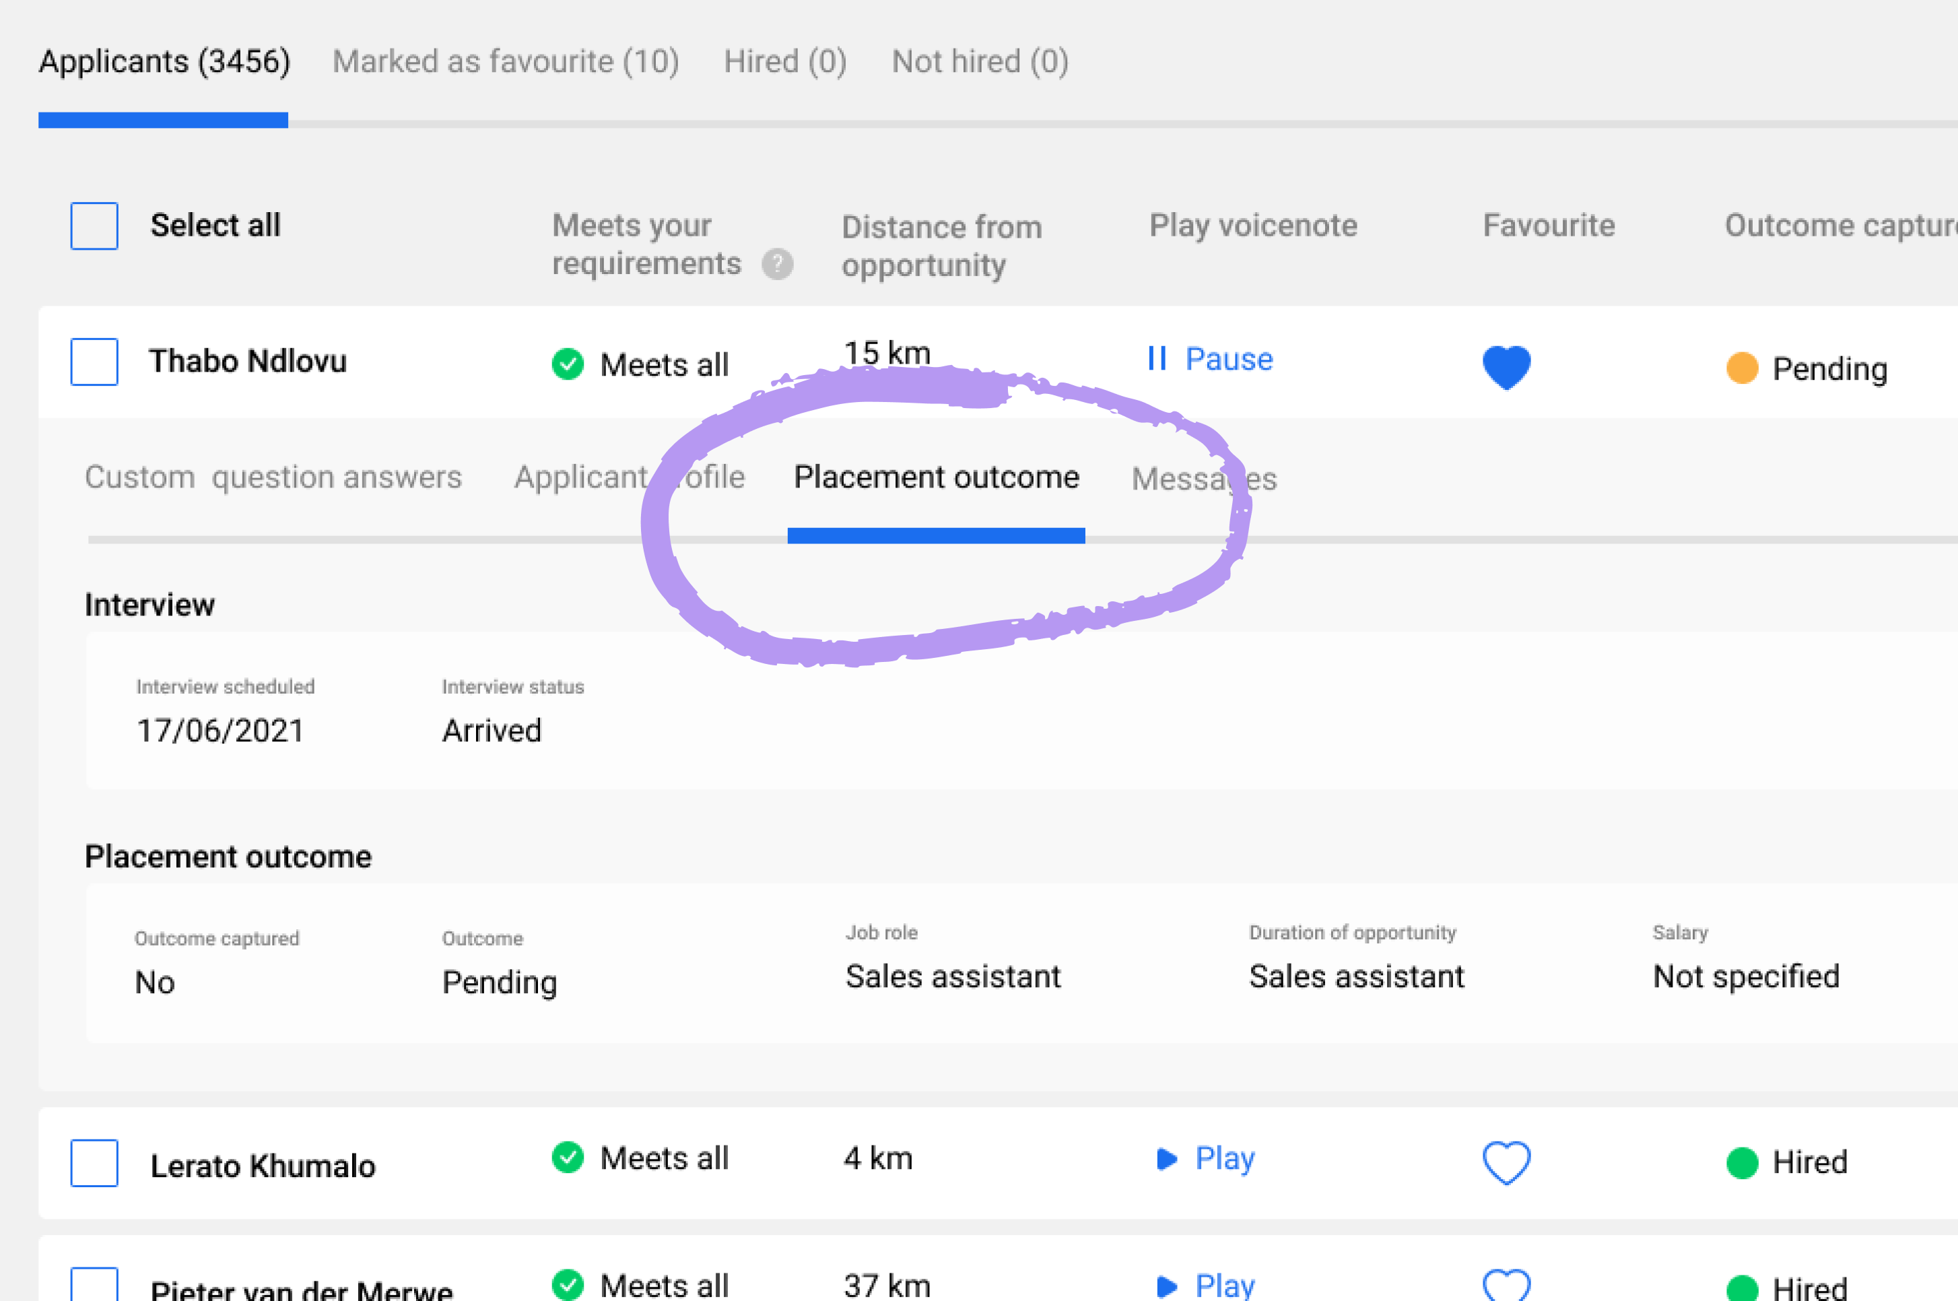Viewport: 1958px width, 1301px height.
Task: Click orange Pending status dot for Thabo
Action: 1741,368
